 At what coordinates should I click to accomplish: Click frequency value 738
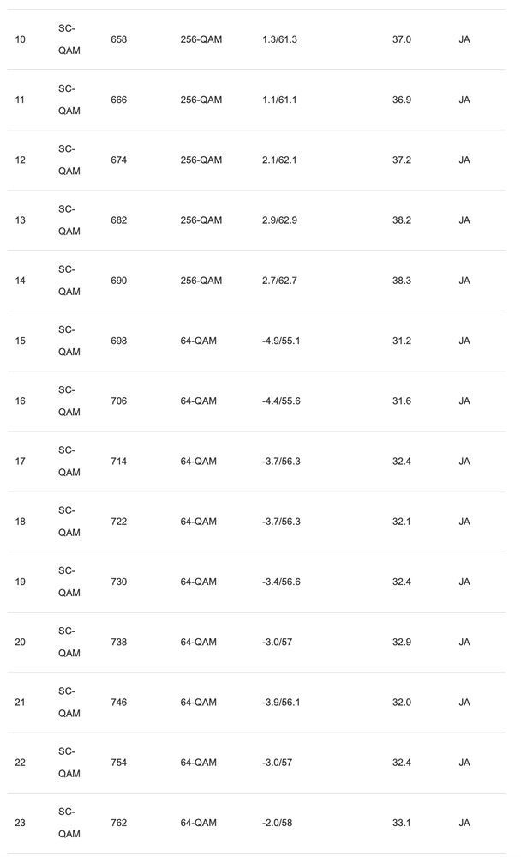coord(119,642)
